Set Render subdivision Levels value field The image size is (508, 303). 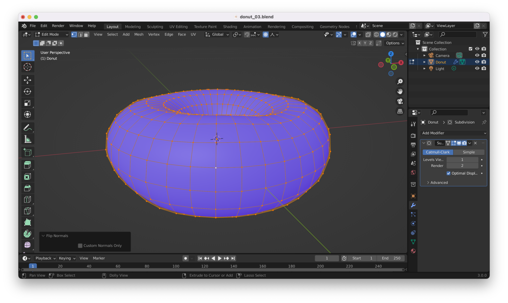pos(462,166)
